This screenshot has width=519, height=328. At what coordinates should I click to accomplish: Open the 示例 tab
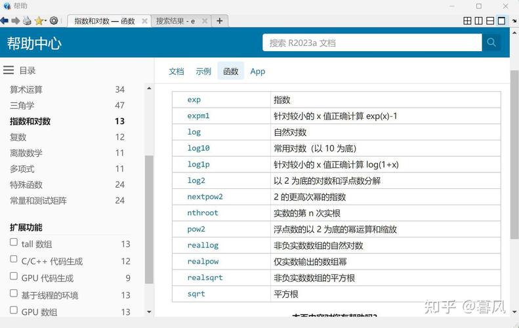tap(203, 71)
